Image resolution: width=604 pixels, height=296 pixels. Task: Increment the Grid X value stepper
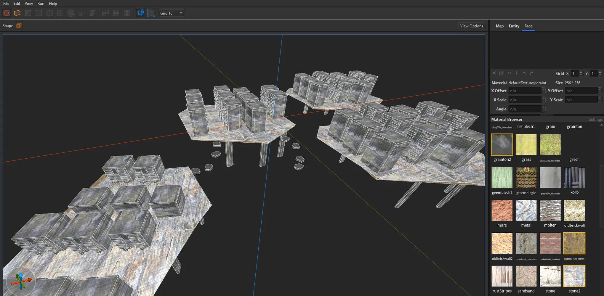tap(581, 72)
